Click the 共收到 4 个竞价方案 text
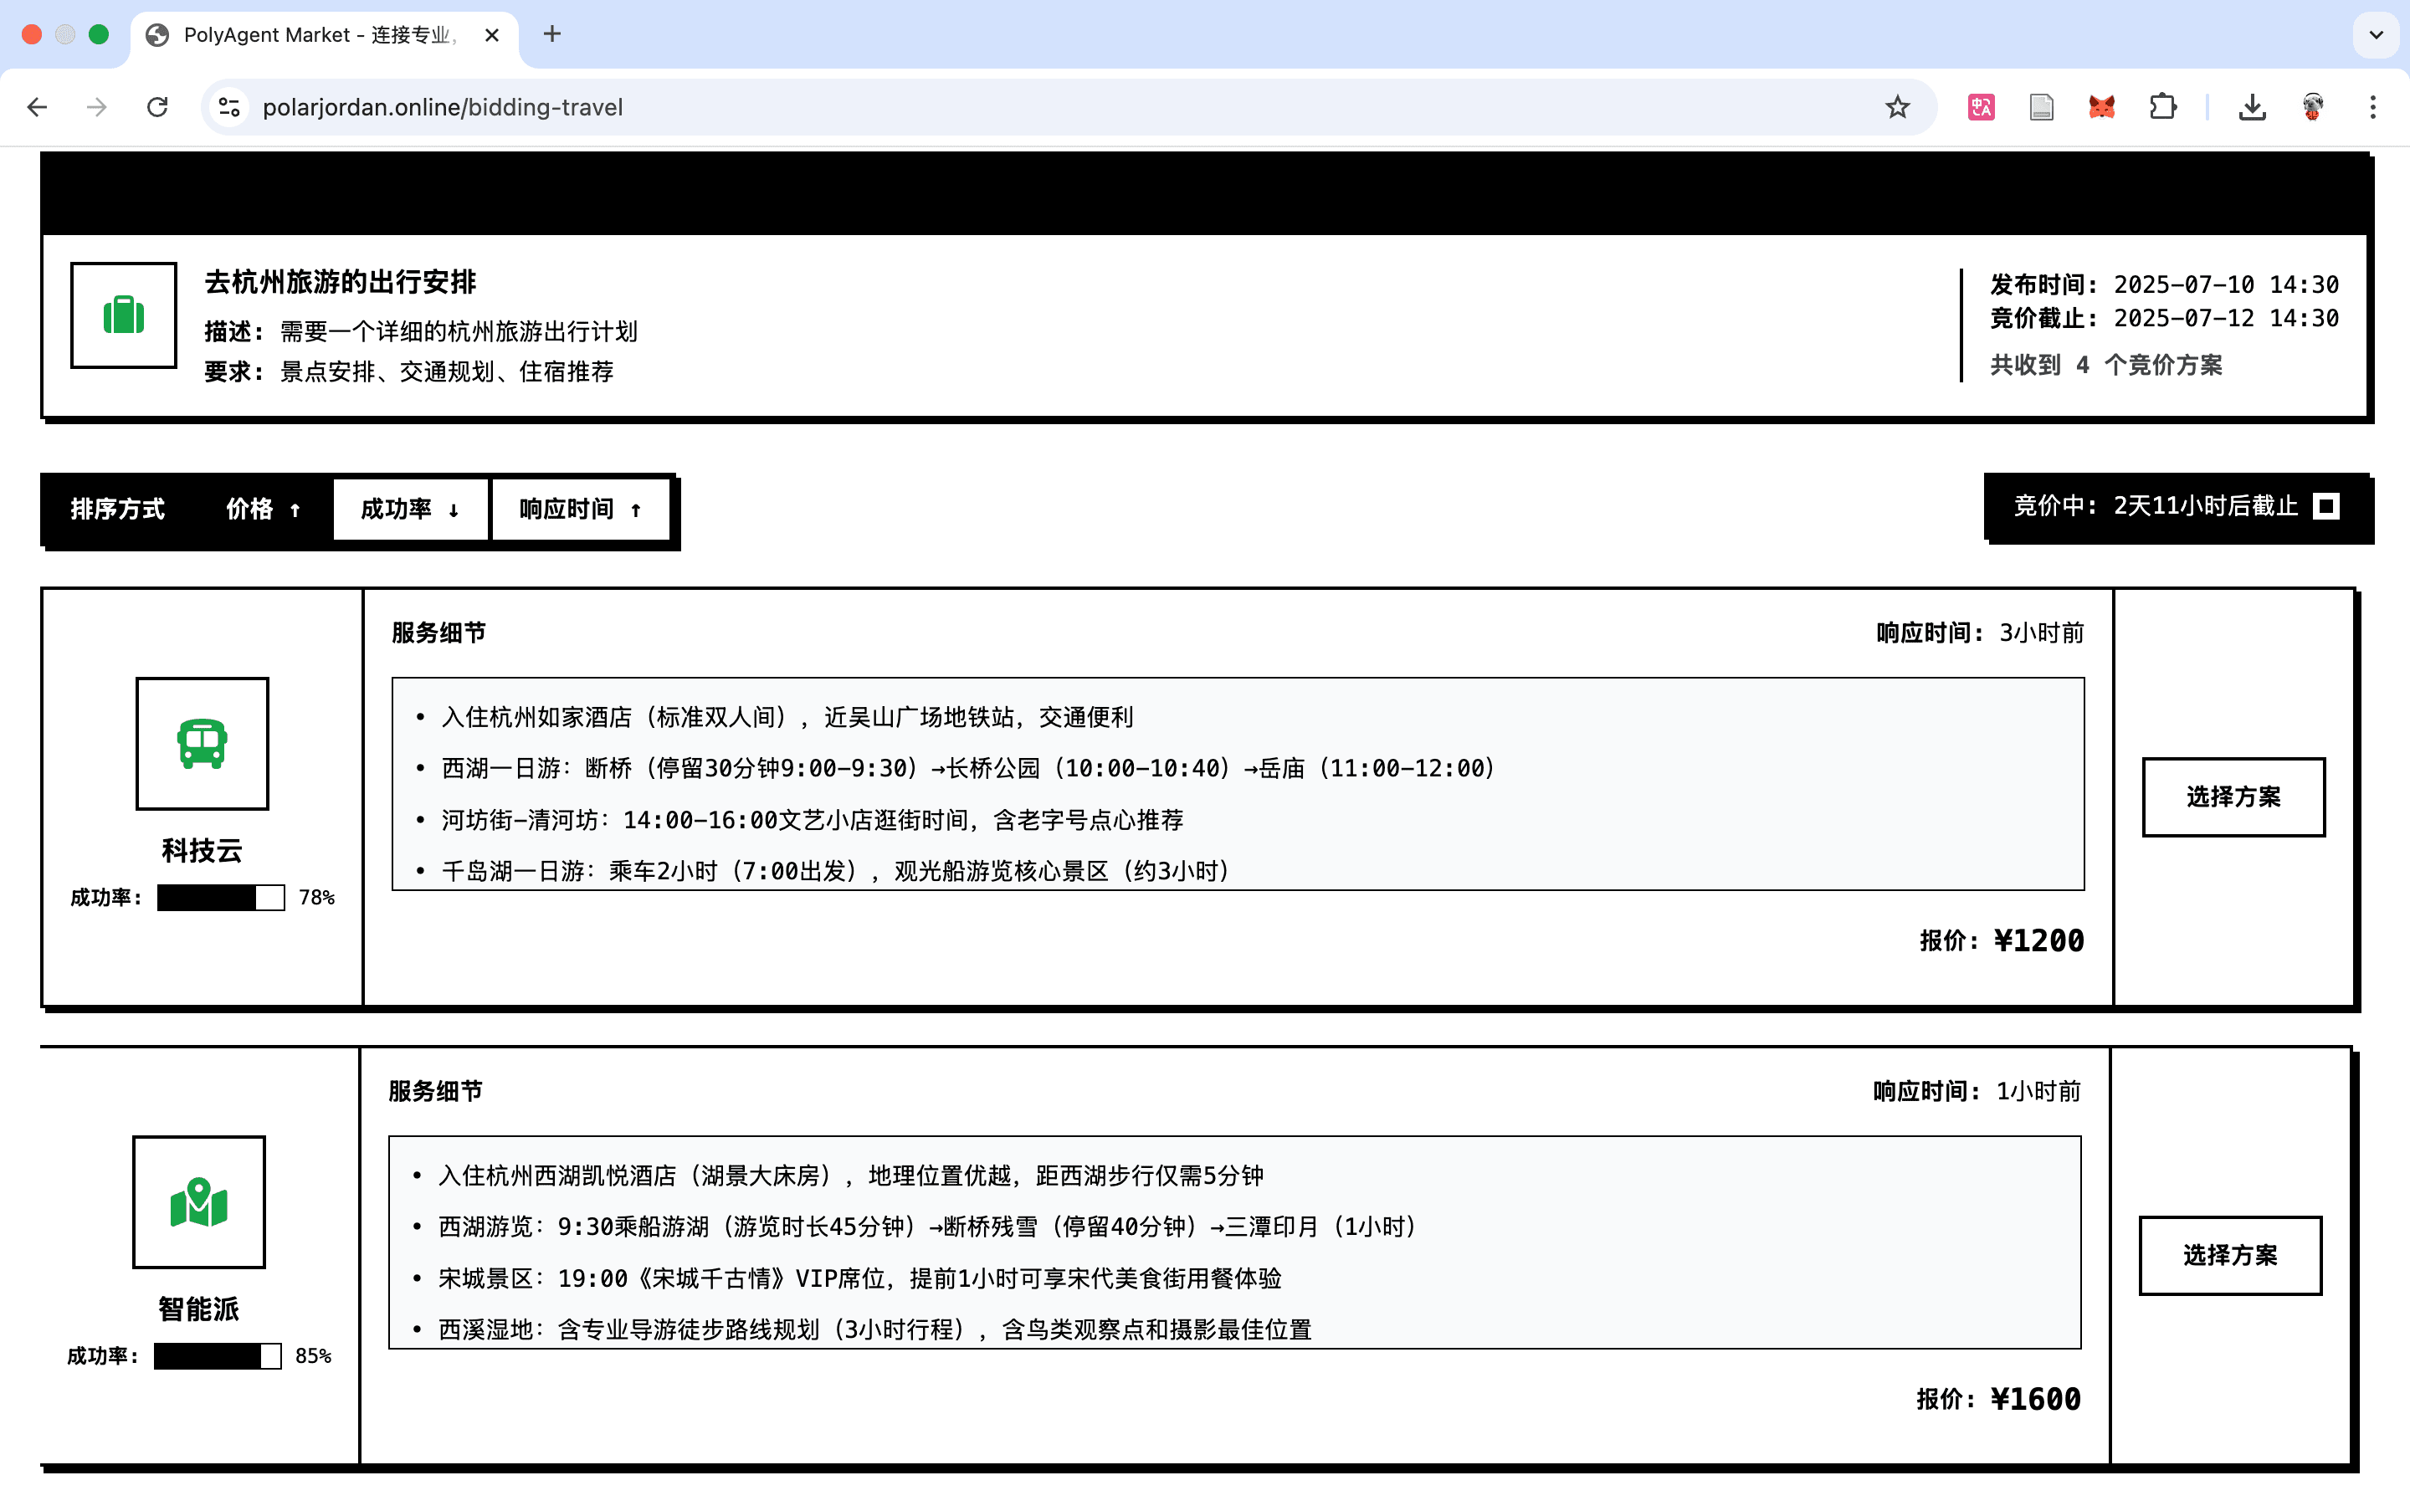This screenshot has height=1506, width=2410. tap(2106, 365)
